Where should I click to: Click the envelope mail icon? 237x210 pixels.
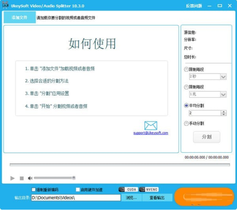pyautogui.click(x=151, y=125)
